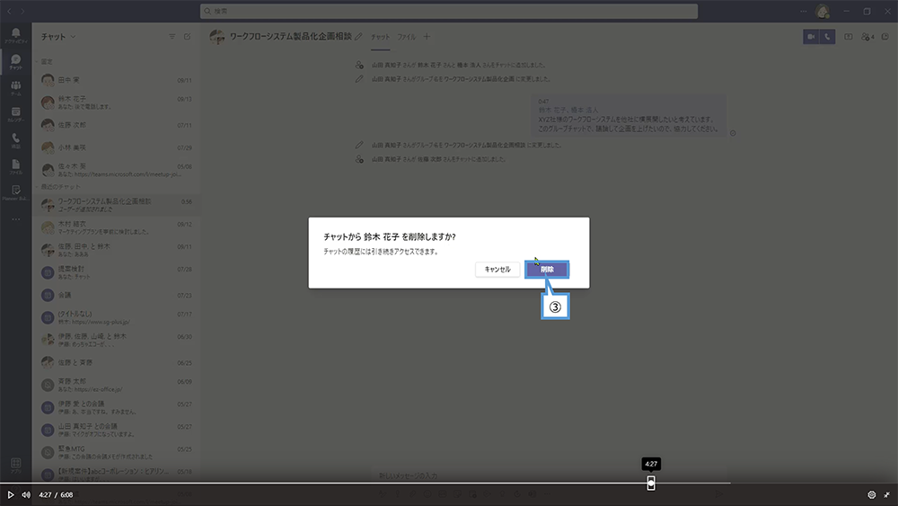Open group chat 伊藤, 佐藤, 山崎, と 鈴木
The image size is (898, 506).
(x=116, y=340)
